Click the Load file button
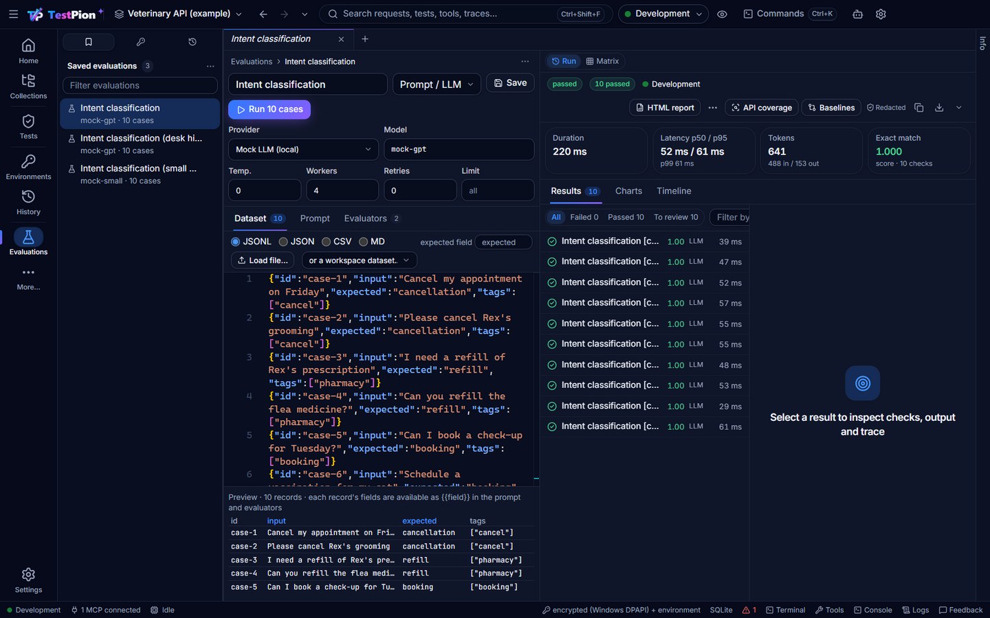This screenshot has height=618, width=990. [263, 260]
